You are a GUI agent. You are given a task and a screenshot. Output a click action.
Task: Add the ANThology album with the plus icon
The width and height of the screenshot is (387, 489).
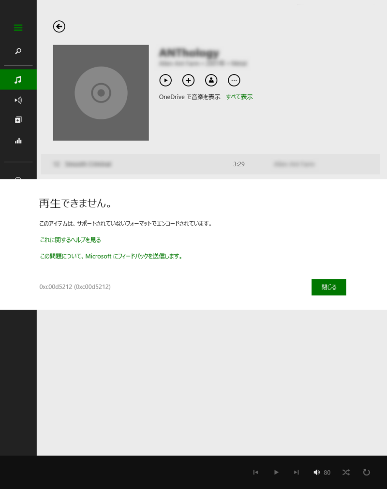click(x=188, y=80)
